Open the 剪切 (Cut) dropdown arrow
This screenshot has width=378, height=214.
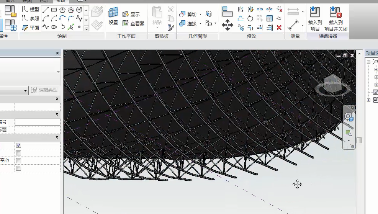(x=200, y=15)
